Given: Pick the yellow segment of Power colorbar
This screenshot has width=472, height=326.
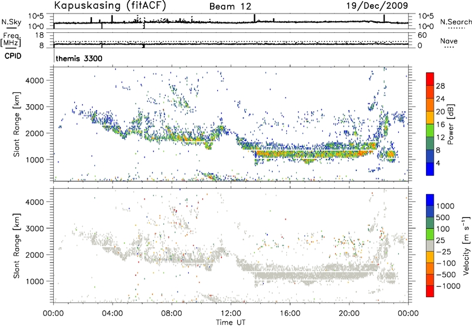Looking at the screenshot, I should pyautogui.click(x=430, y=118).
